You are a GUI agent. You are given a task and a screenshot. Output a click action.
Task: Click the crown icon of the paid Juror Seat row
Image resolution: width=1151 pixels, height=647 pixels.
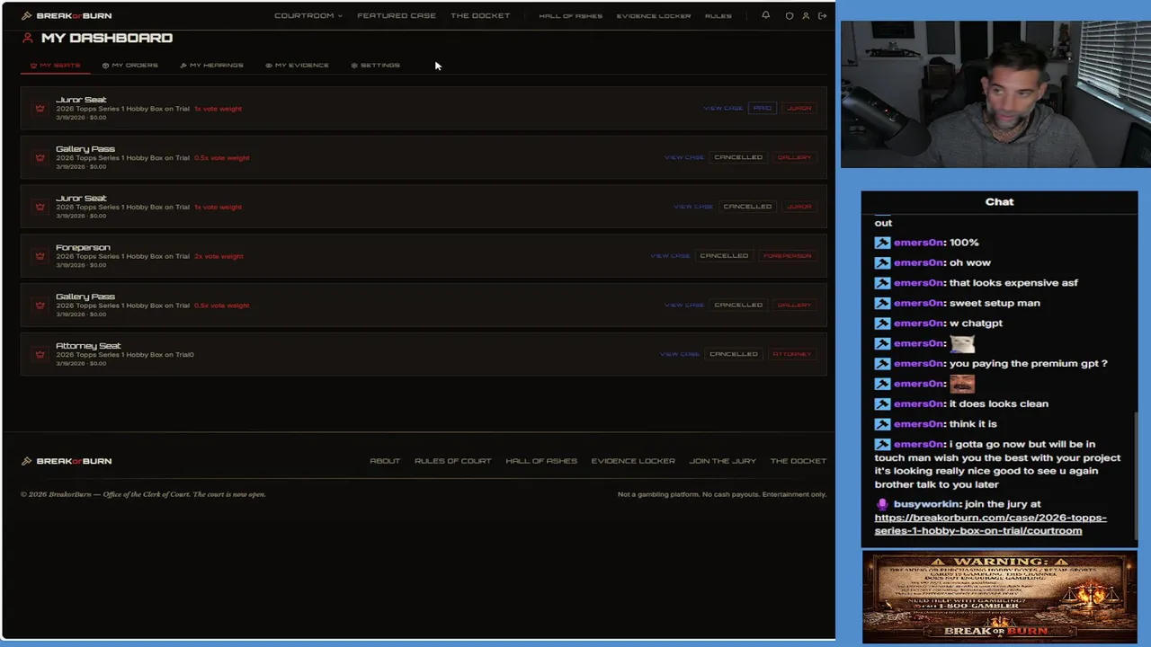coord(40,109)
